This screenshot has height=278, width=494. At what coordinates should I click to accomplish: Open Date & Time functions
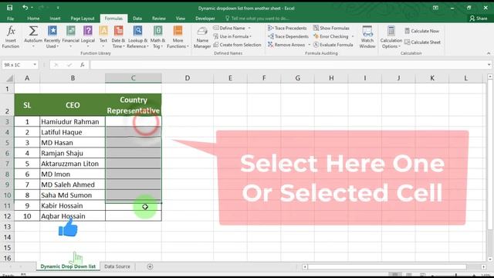coord(118,37)
